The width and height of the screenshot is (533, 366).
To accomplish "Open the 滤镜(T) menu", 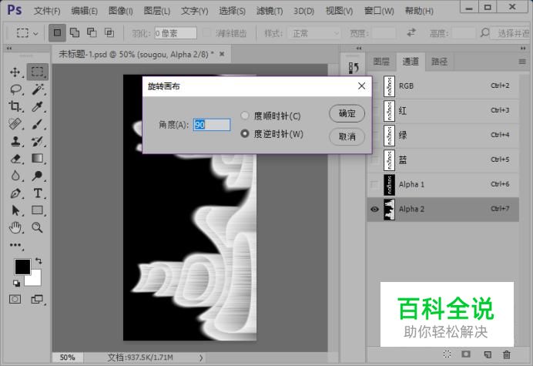I will pyautogui.click(x=270, y=11).
